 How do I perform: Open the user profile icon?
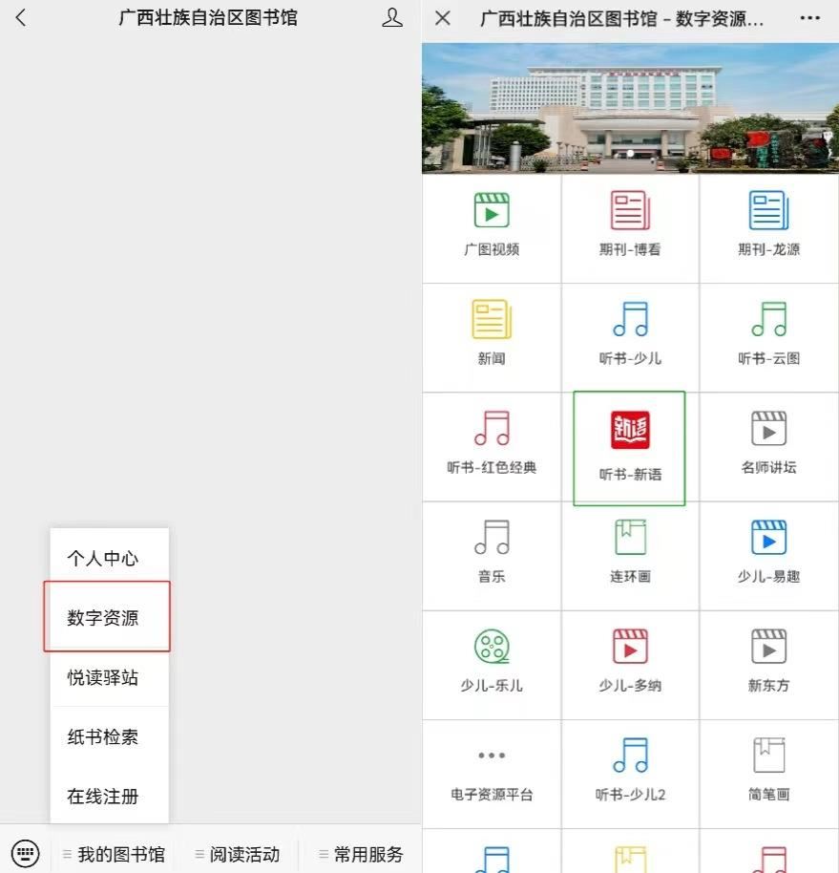[392, 18]
